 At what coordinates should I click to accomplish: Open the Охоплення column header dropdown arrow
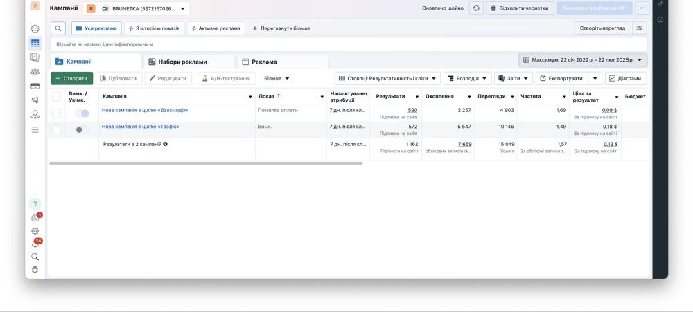(x=469, y=97)
